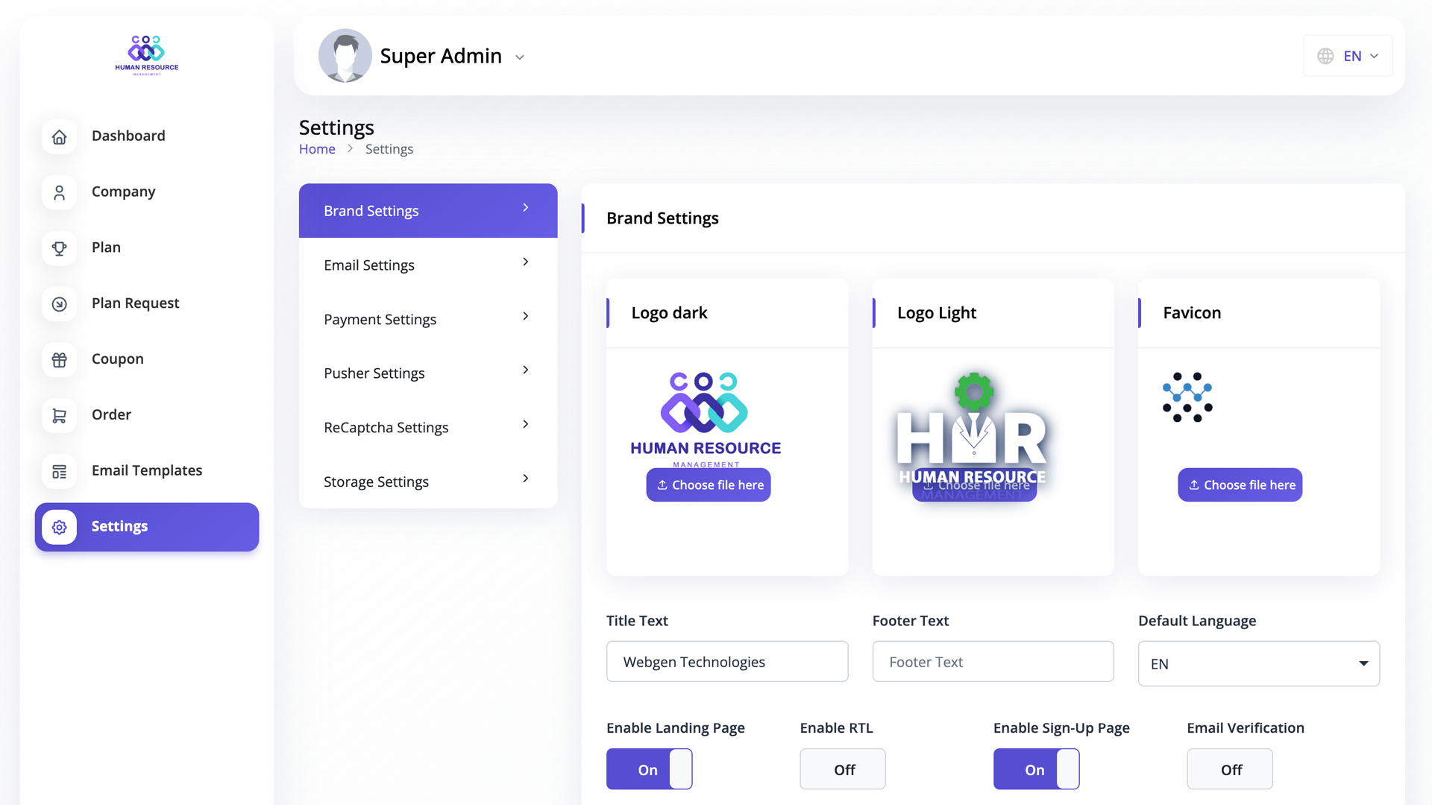Image resolution: width=1432 pixels, height=805 pixels.
Task: Turn off Enable Landing Page toggle
Action: [649, 769]
